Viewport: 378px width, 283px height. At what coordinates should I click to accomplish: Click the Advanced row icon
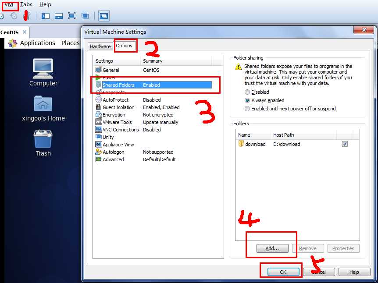pyautogui.click(x=99, y=159)
